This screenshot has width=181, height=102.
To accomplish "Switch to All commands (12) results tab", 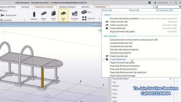I will tap(164, 10).
